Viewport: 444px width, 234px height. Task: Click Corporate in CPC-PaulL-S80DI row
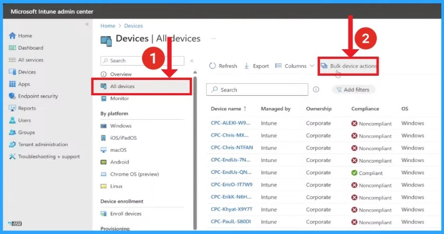(318, 222)
